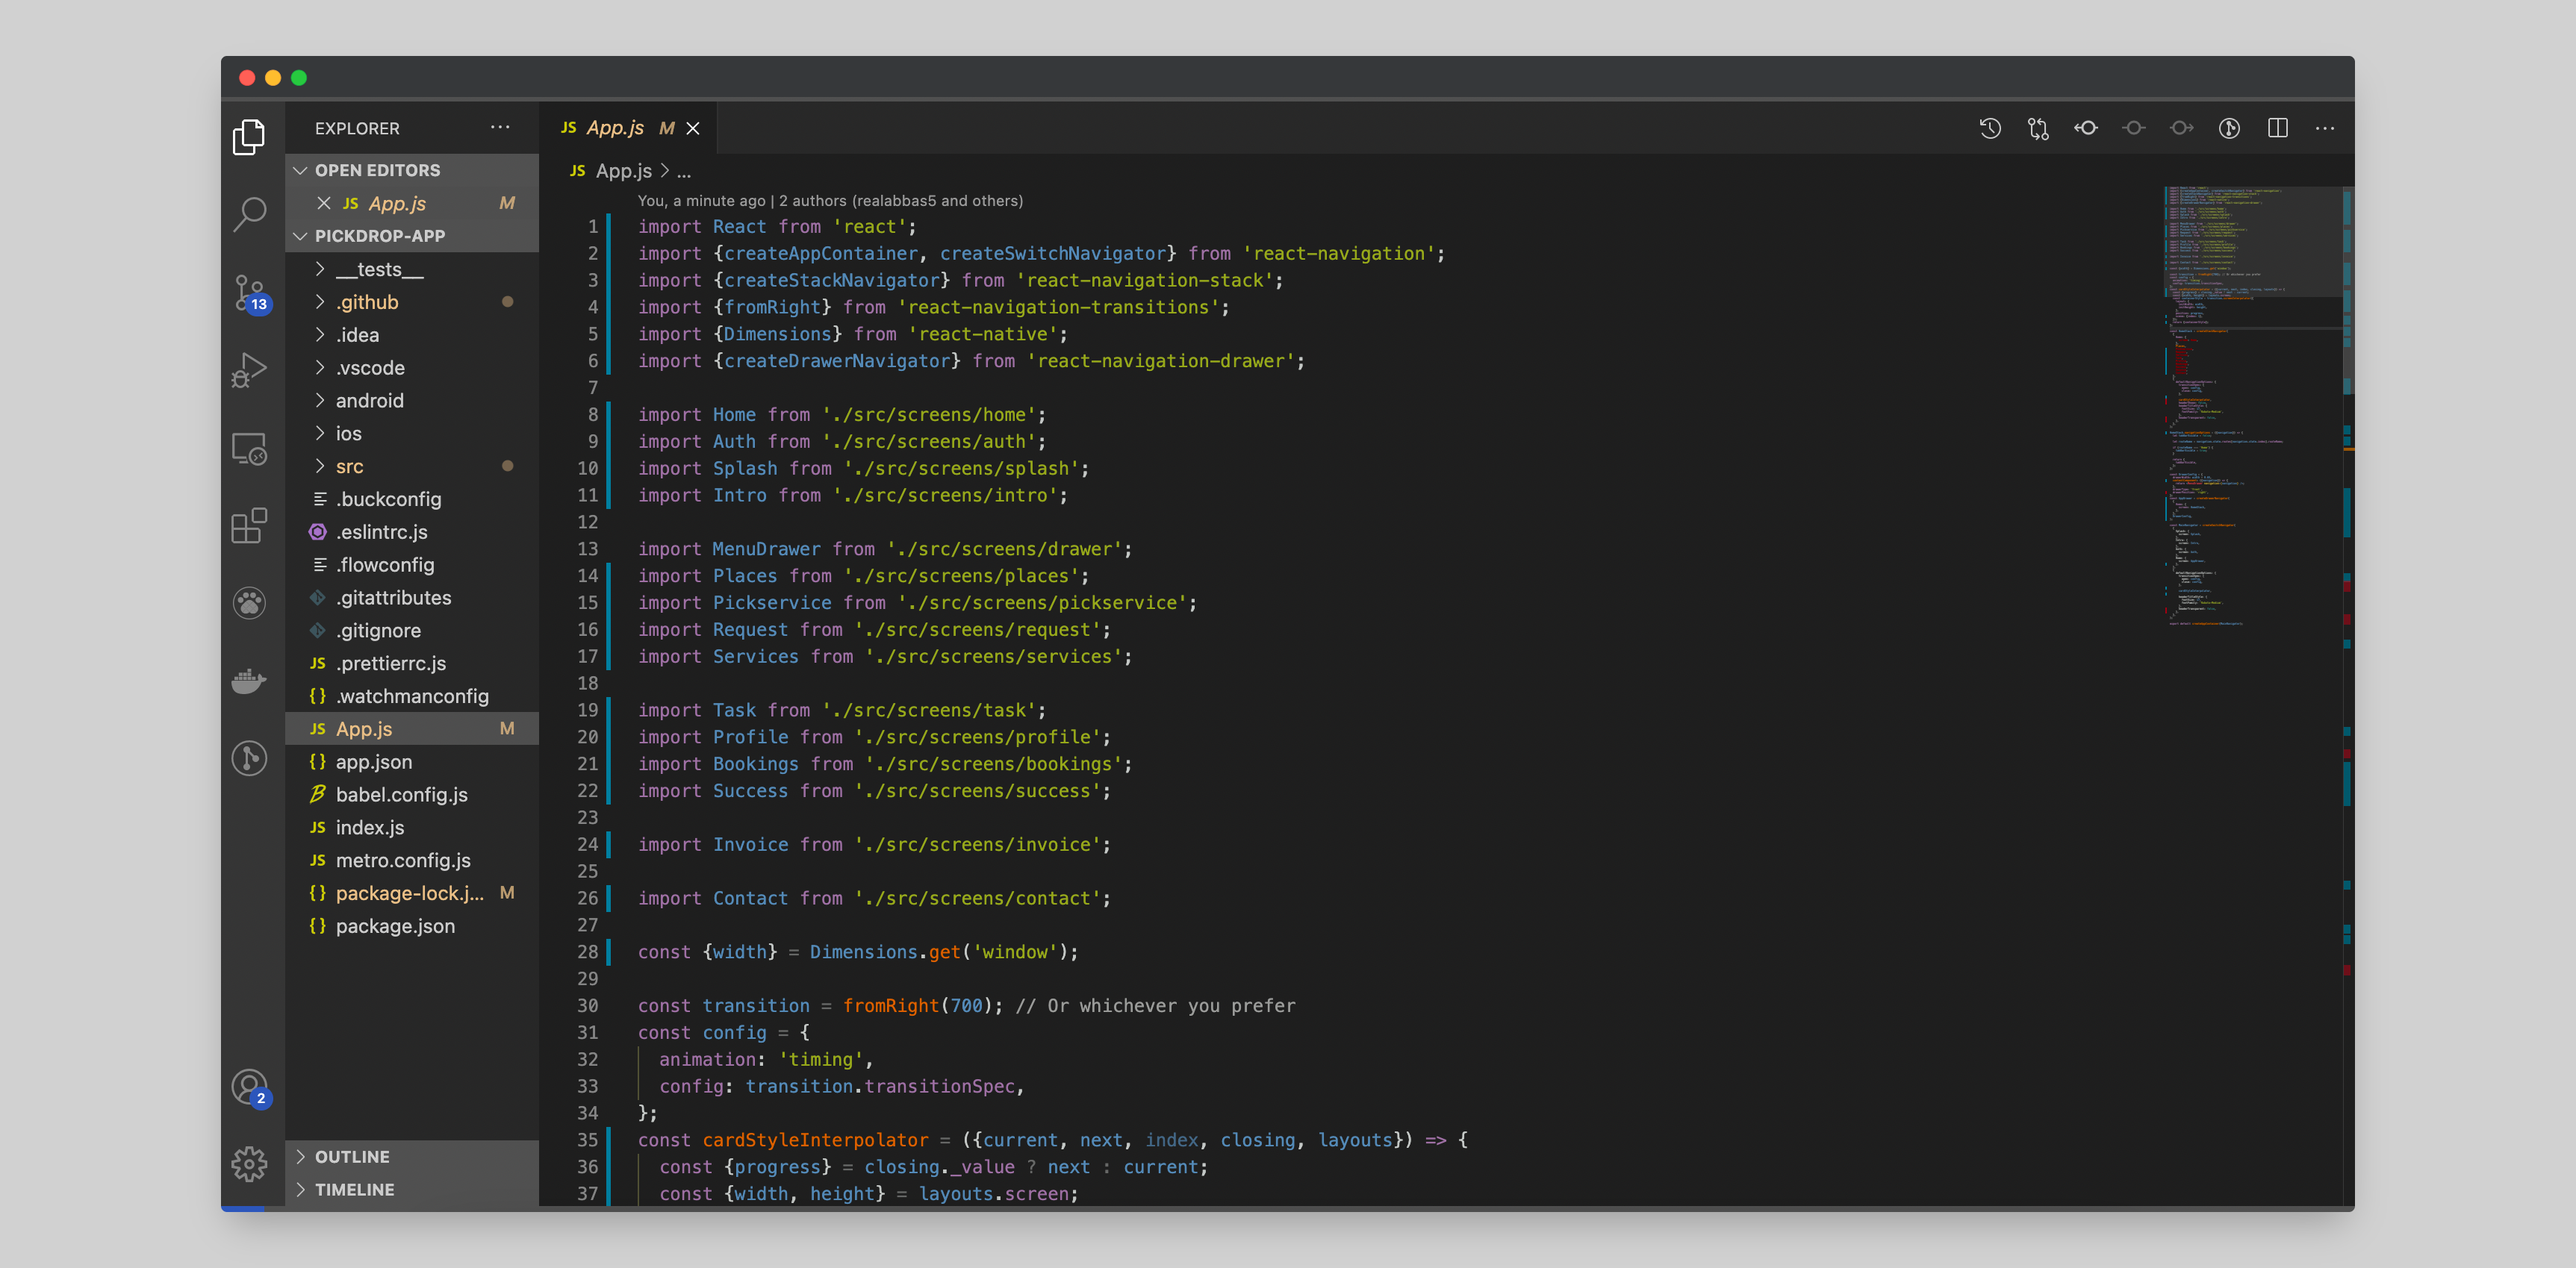Click fromRight call on line 30
The height and width of the screenshot is (1268, 2576).
890,1006
